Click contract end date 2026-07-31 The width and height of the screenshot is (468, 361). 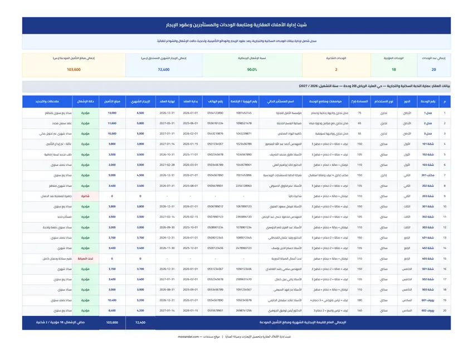[167, 186]
